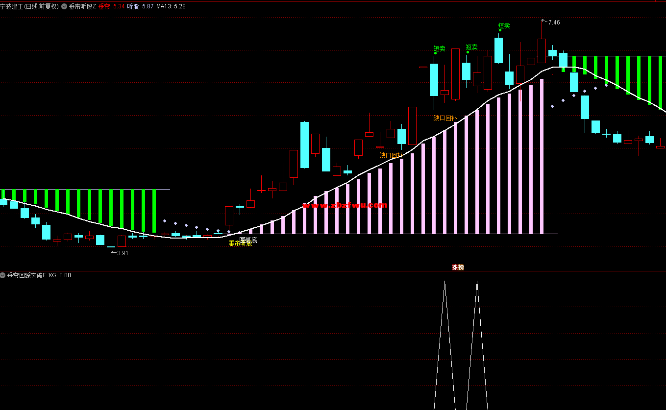Click the 垂帘回踩突破F sub-indicator name
Image resolution: width=666 pixels, height=410 pixels.
pos(26,275)
